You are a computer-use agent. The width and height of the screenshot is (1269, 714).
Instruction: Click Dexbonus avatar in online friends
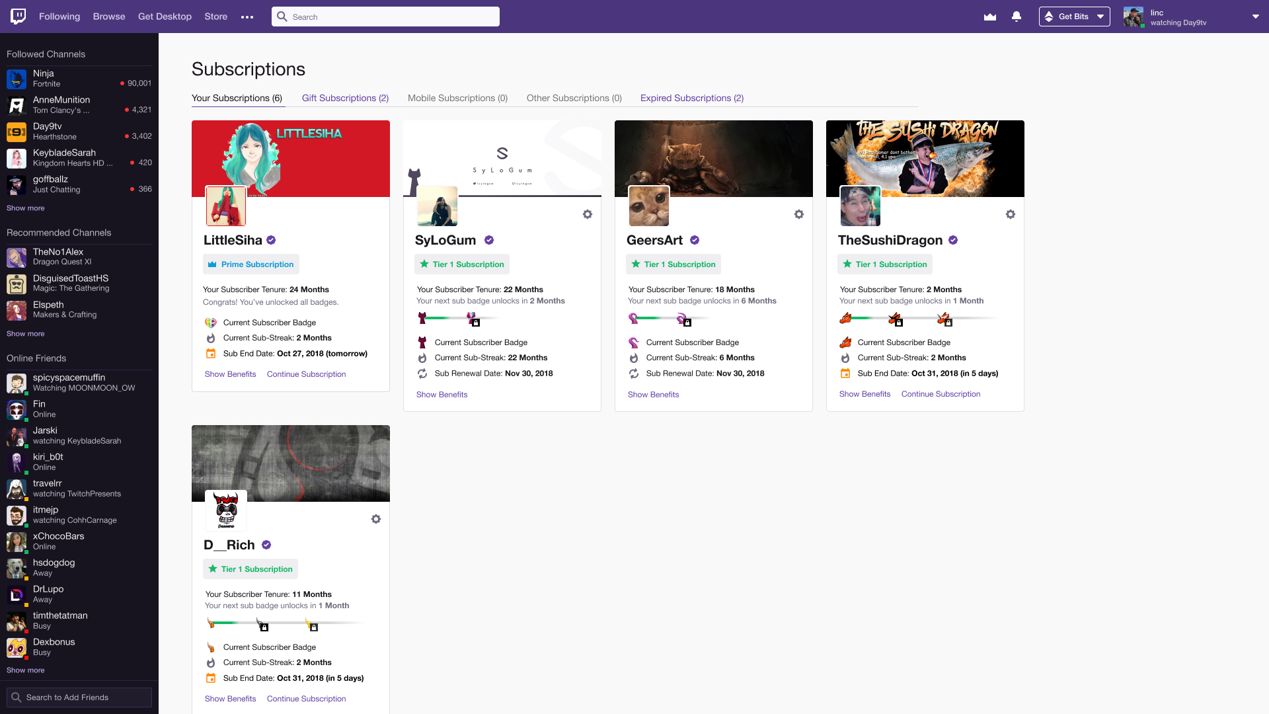(x=17, y=647)
